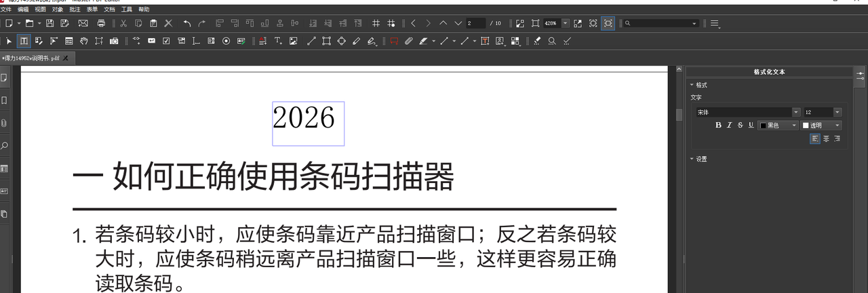Select the Line drawing tool
Screen dimensions: 868x293
(311, 41)
